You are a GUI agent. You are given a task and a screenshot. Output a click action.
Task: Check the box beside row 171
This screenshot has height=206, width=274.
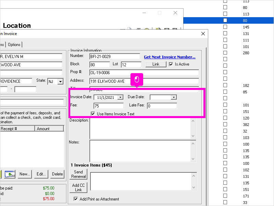tap(225, 196)
